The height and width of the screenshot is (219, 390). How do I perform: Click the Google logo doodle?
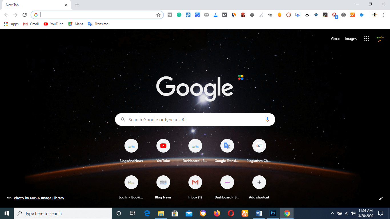(195, 88)
